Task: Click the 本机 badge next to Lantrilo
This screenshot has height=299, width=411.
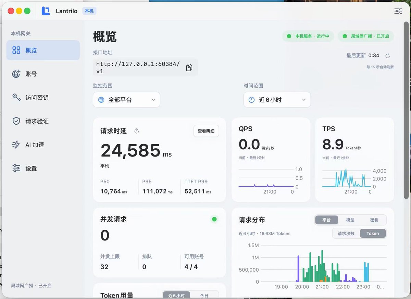Action: click(x=89, y=11)
